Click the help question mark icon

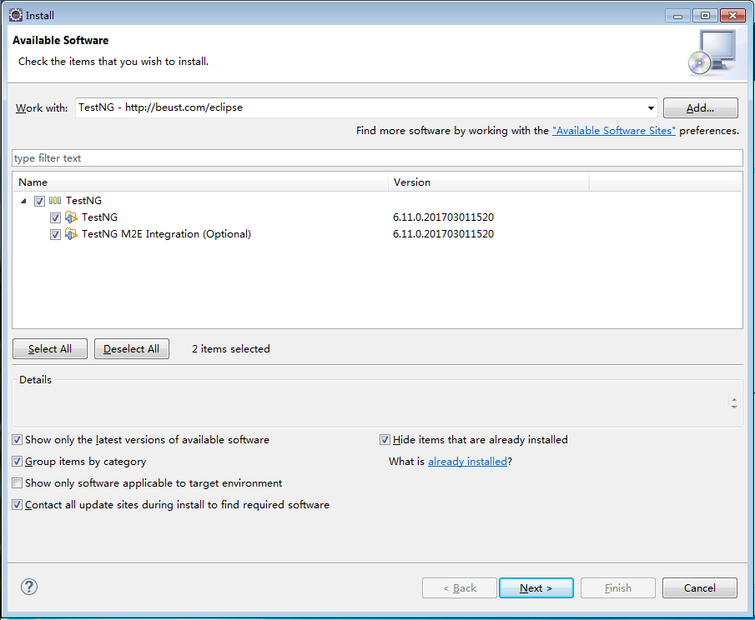click(29, 587)
